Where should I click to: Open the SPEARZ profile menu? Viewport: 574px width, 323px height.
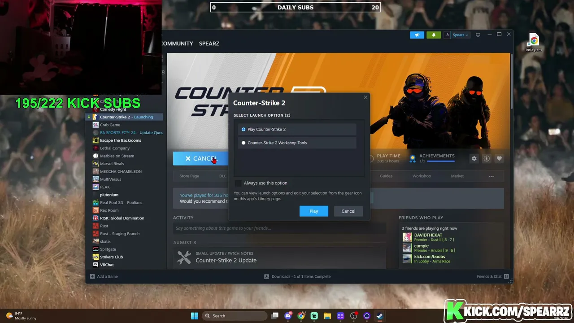tap(209, 44)
